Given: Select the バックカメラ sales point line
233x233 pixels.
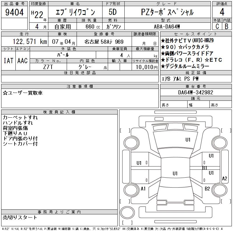Looking at the screenshot, I should [185, 47].
